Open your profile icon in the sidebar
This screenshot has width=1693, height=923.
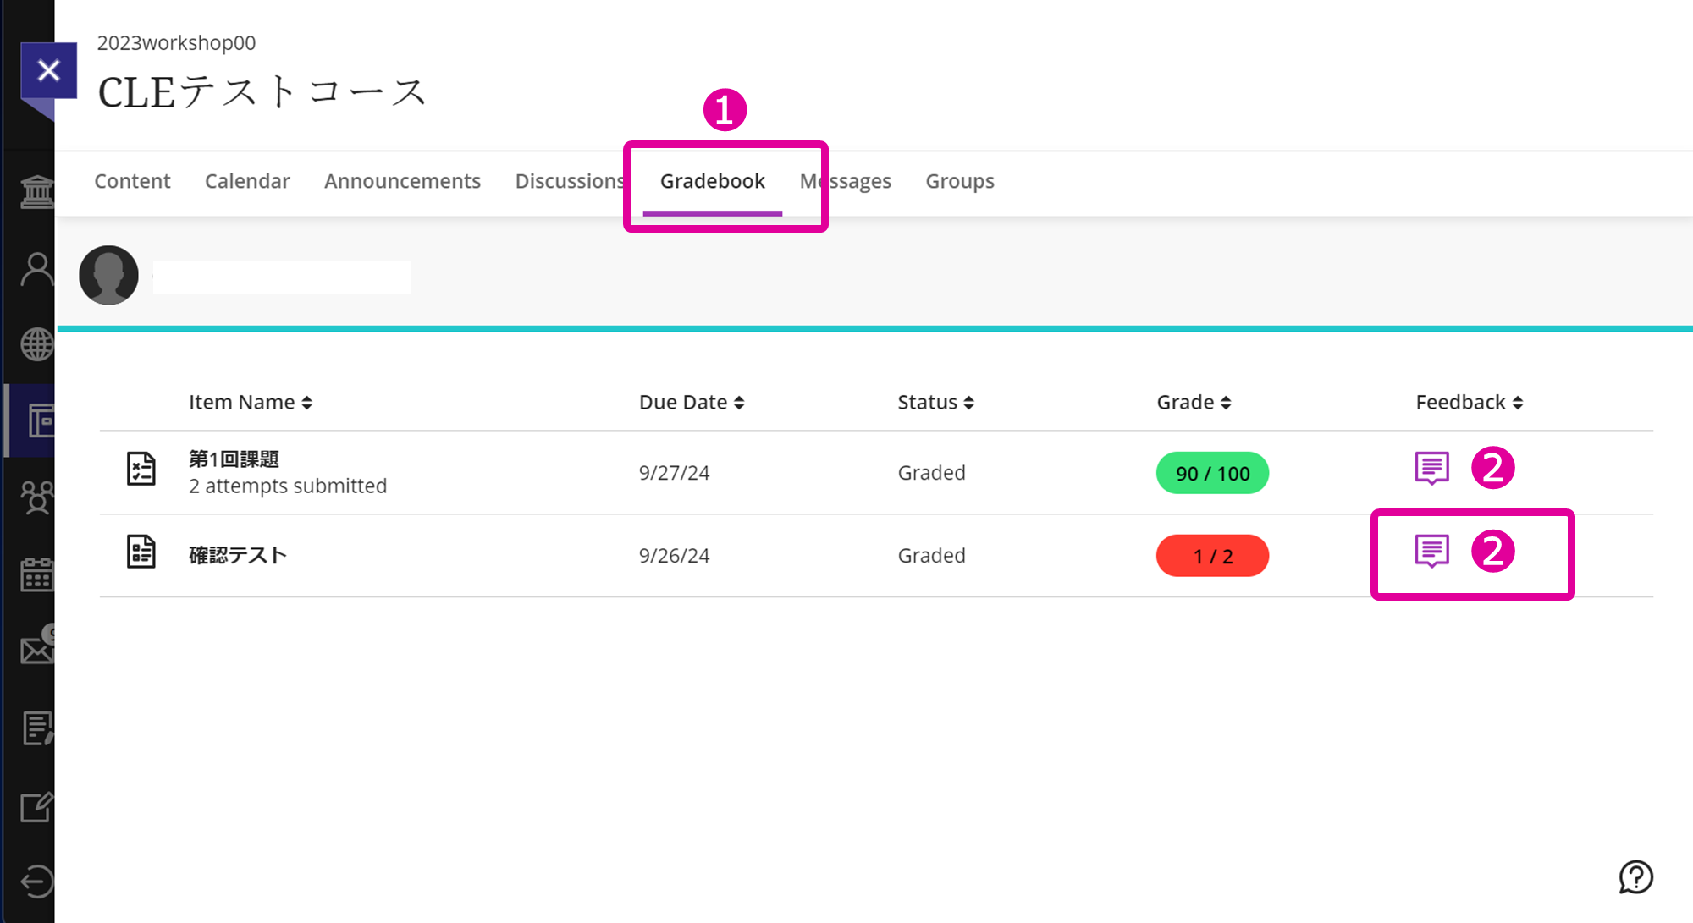tap(36, 267)
